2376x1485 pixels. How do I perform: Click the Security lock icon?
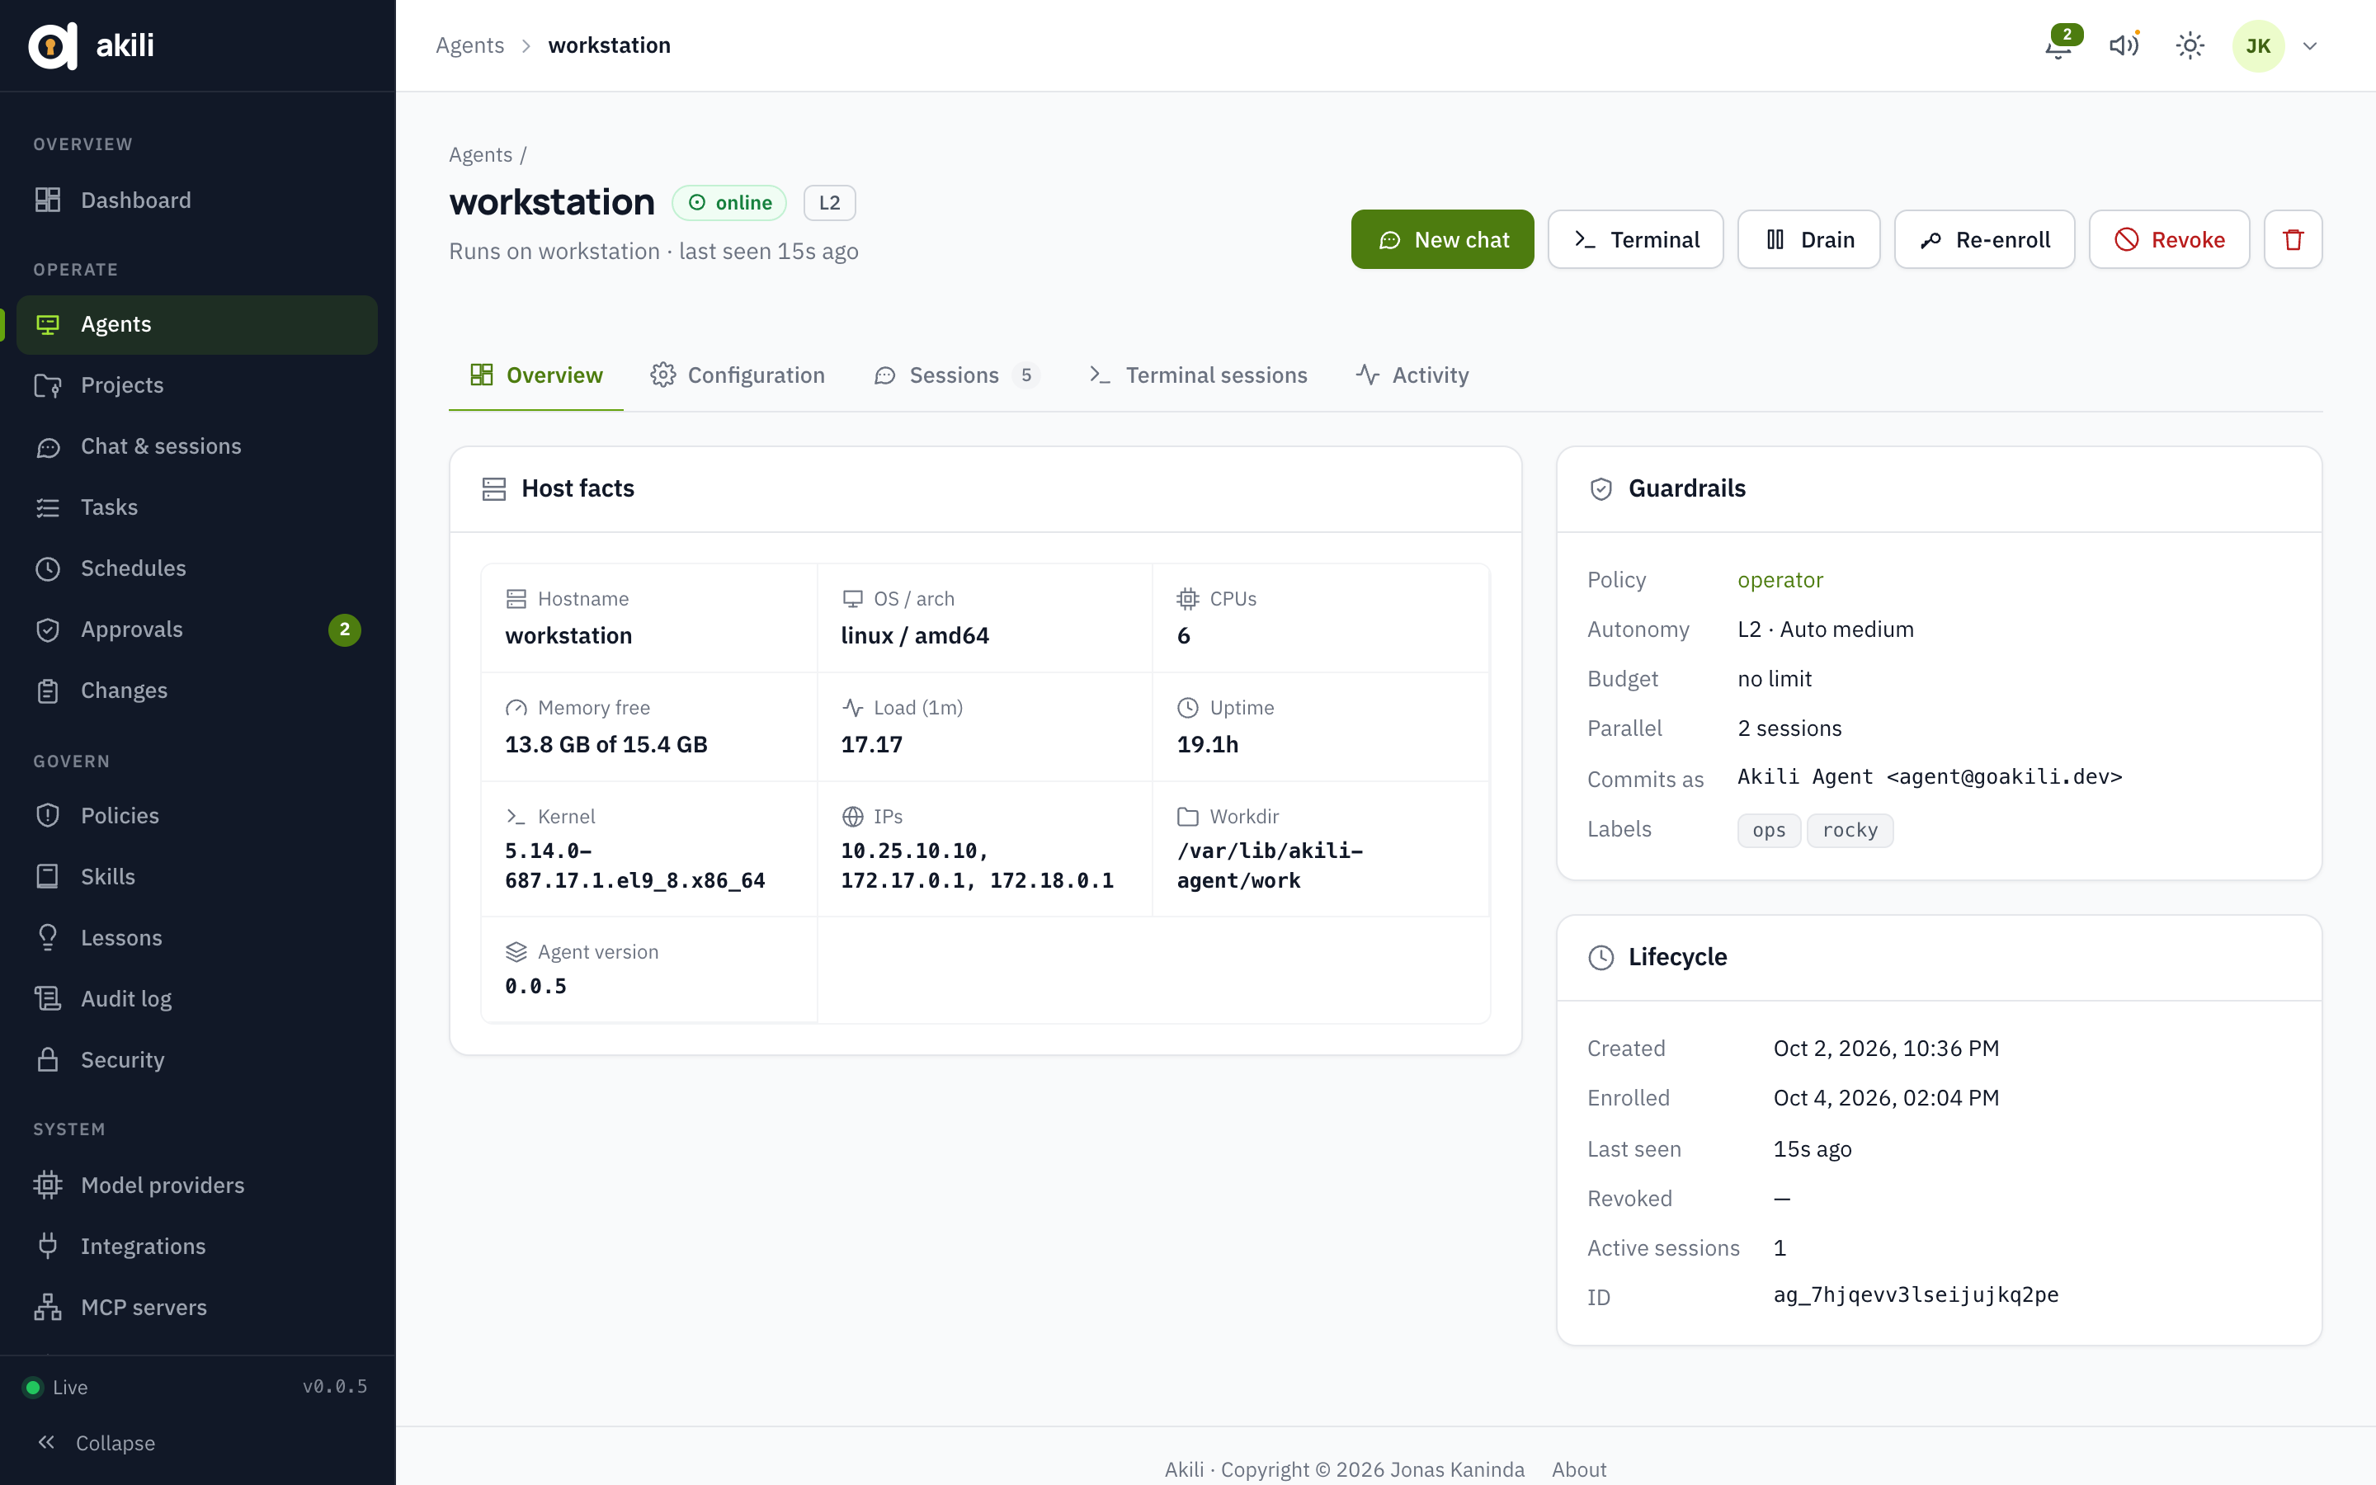pyautogui.click(x=47, y=1060)
